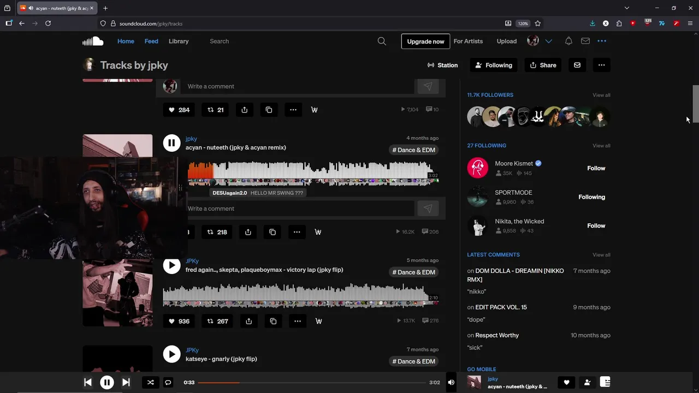The width and height of the screenshot is (699, 393).
Task: Repost the track with 21 reposts
Action: [215, 110]
